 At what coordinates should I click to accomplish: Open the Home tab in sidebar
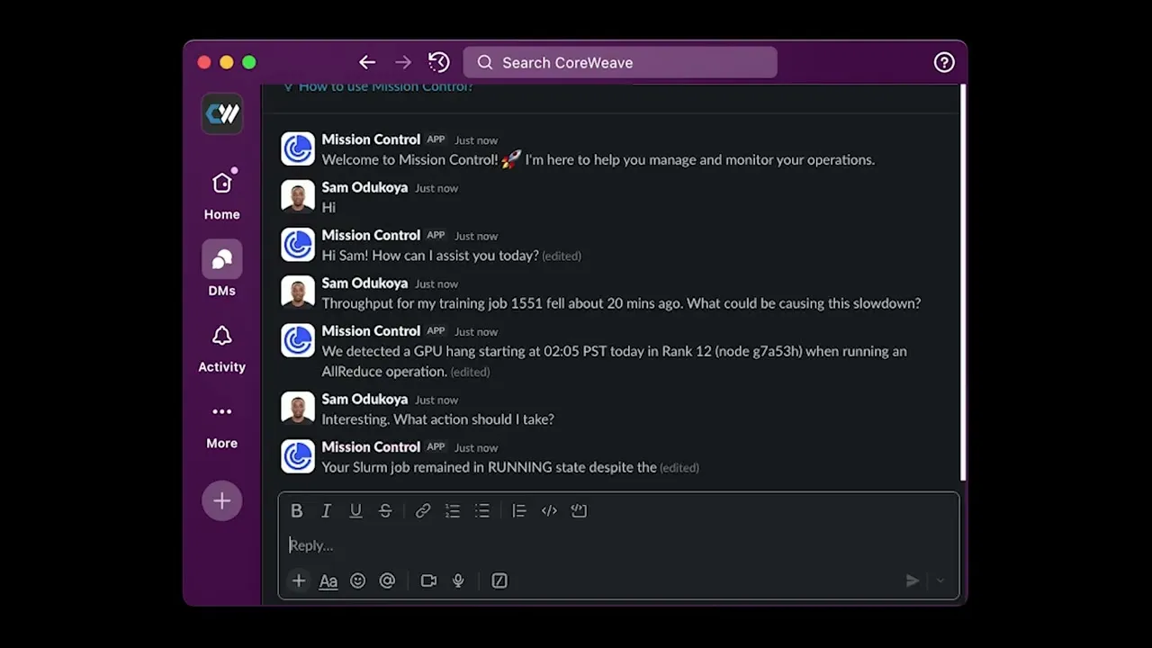coord(221,195)
